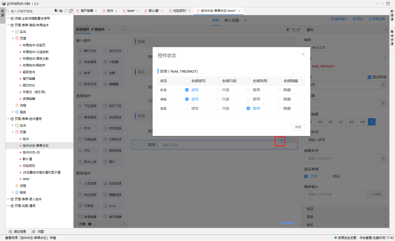Click the red delete icon on the selected field
Screen dimensions: 395x241
tap(295, 140)
